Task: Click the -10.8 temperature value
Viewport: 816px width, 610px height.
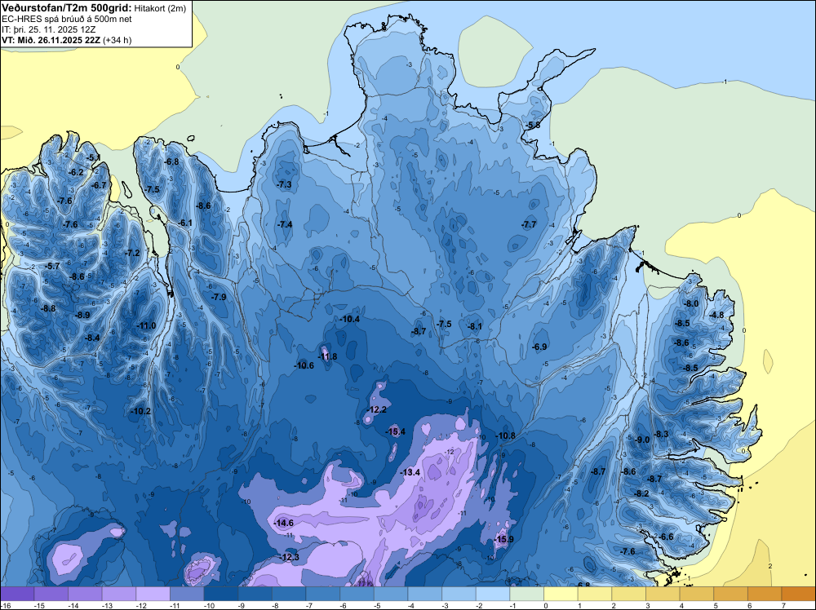Action: [505, 435]
